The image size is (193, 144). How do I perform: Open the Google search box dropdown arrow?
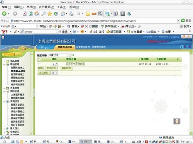click(x=37, y=26)
